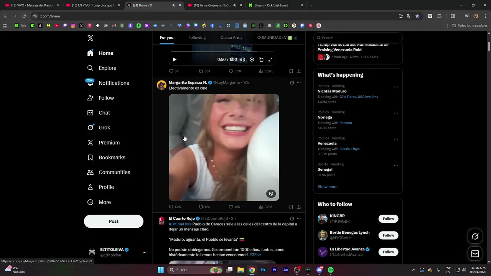Reply to post with 1.2K replies
The image size is (491, 276).
coord(175,207)
